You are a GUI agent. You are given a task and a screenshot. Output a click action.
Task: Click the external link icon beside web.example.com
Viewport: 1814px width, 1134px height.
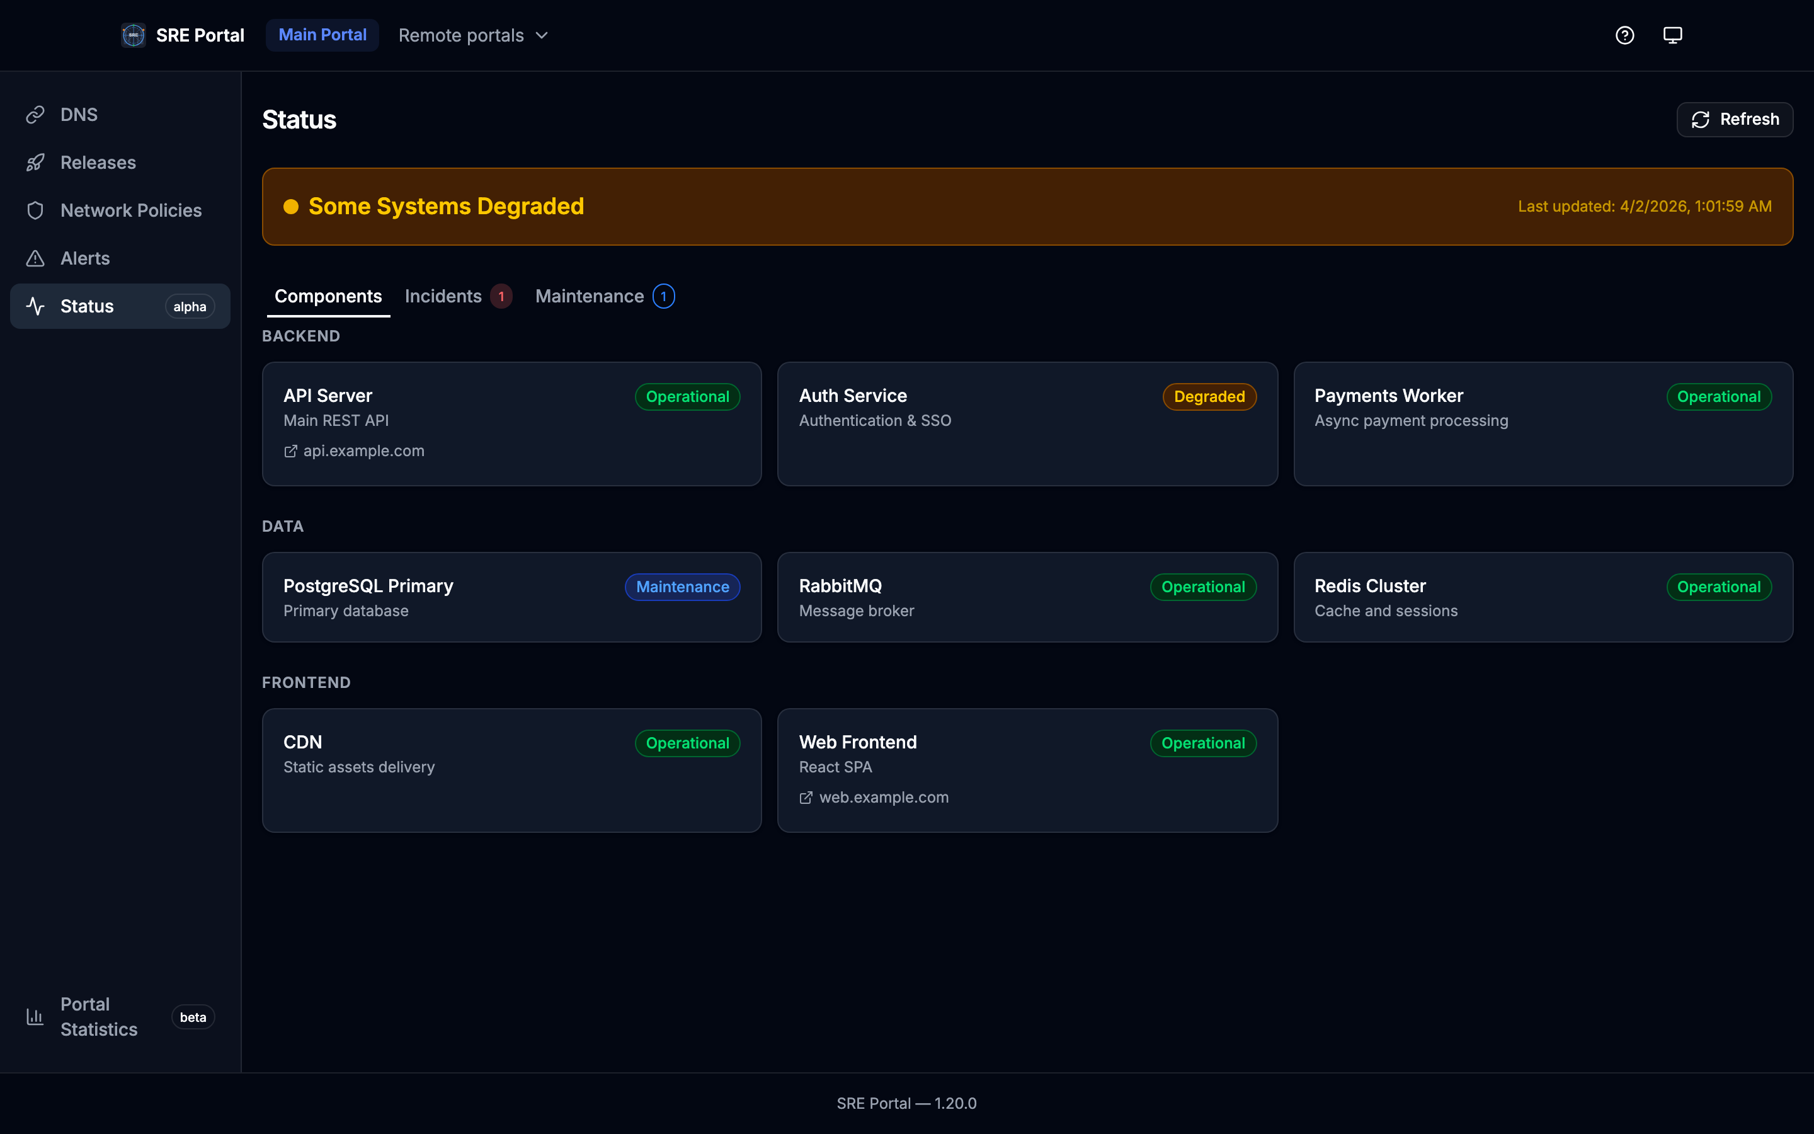pos(806,797)
